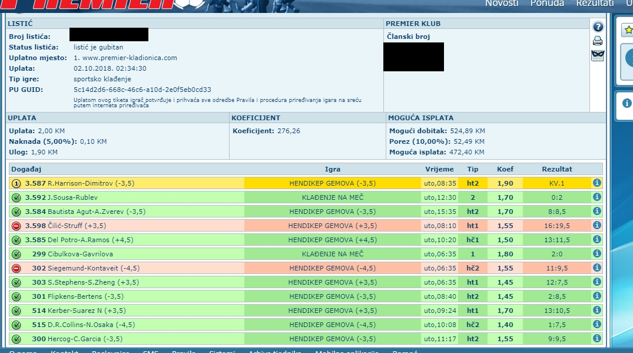Viewport: 633px width, 353px height.
Task: Click Uplata date 02.10.2018. 02:34:30
Action: coord(110,69)
